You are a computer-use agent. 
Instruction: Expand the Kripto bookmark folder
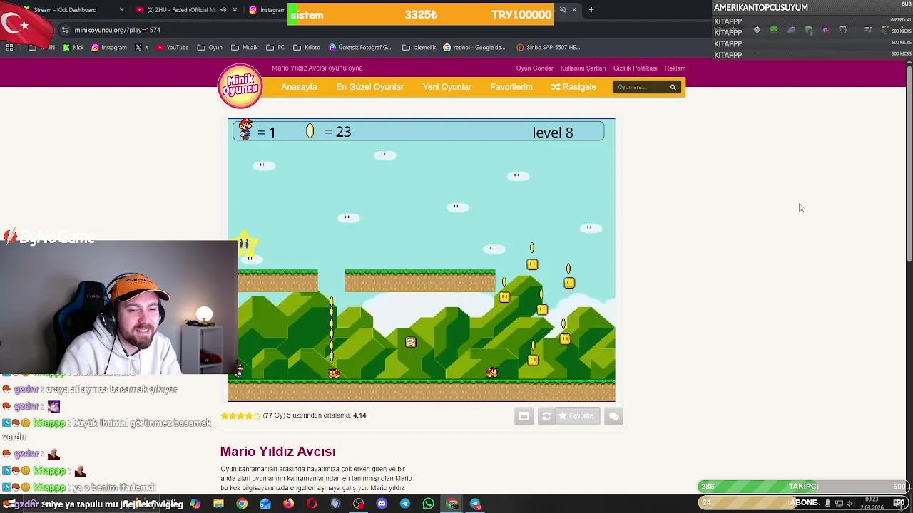point(307,48)
